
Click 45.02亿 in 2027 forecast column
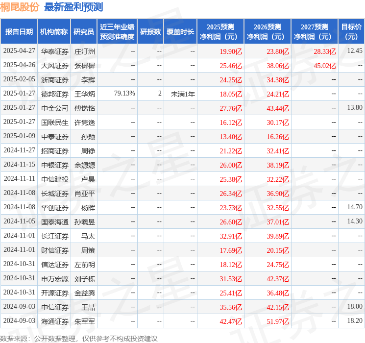pyautogui.click(x=325, y=66)
